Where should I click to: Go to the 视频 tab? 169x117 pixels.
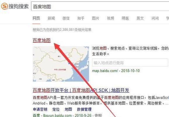[x=110, y=18]
